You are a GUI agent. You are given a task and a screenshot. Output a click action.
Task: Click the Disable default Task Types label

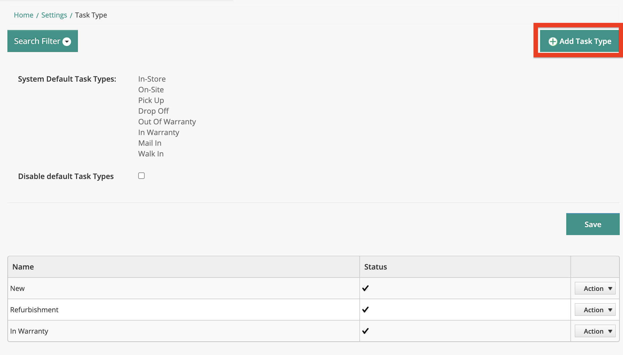tap(66, 176)
